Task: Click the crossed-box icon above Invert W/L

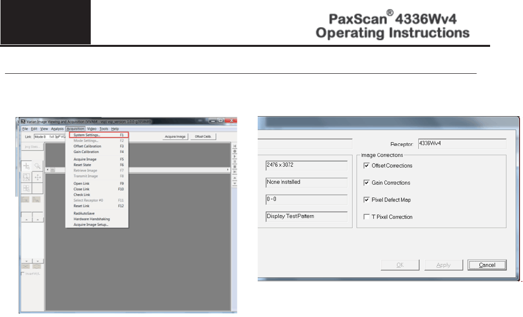Action: pyautogui.click(x=25, y=266)
